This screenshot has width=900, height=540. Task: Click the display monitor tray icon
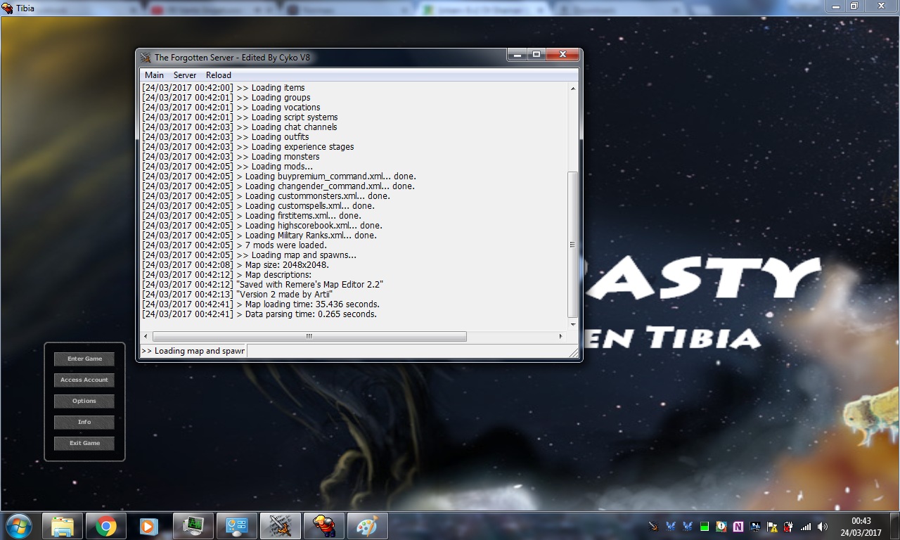(x=755, y=526)
